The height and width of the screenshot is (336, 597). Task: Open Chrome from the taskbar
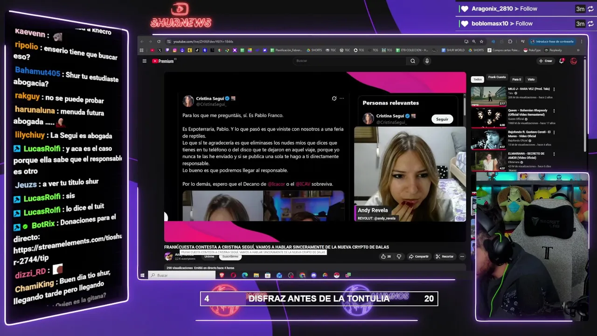[x=302, y=275]
